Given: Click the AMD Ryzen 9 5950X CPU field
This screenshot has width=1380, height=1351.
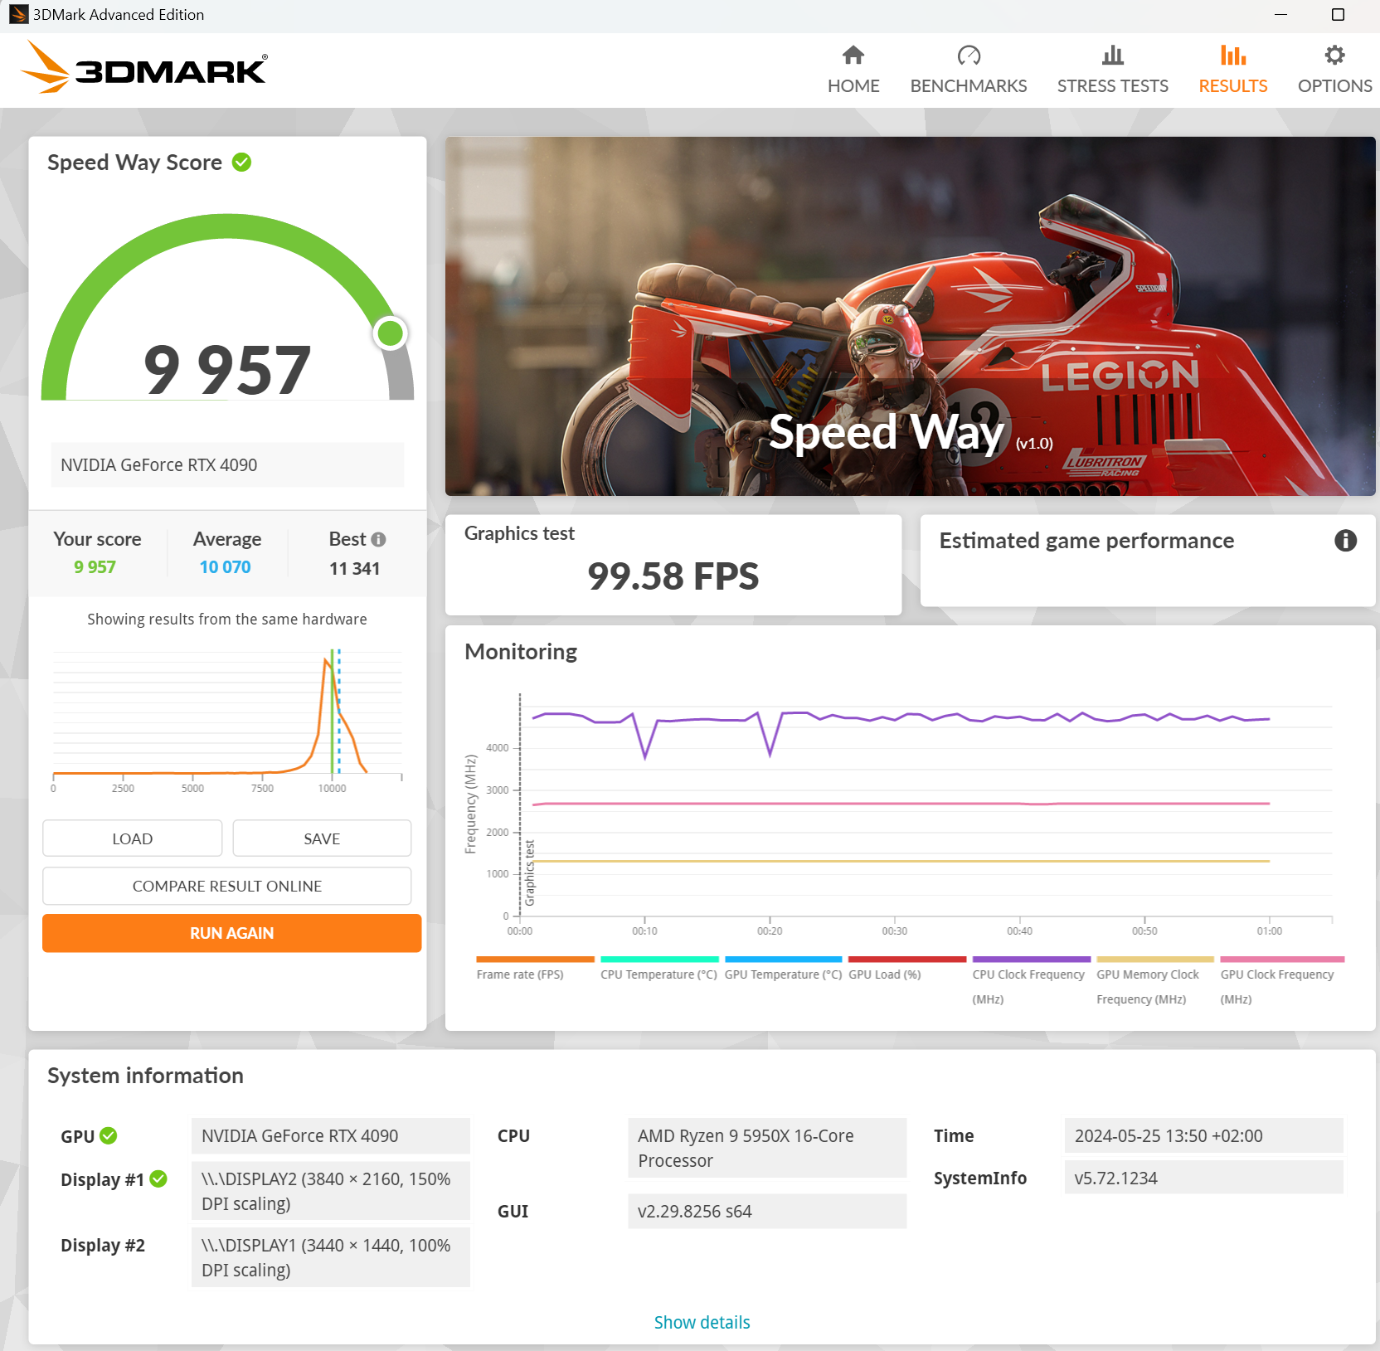Looking at the screenshot, I should tap(767, 1148).
